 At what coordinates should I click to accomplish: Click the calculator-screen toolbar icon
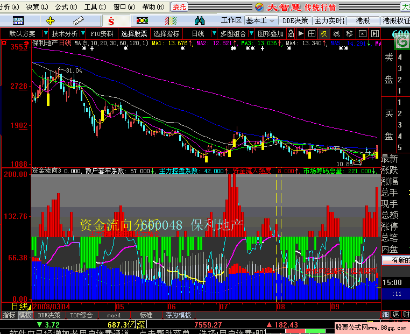(x=18, y=20)
